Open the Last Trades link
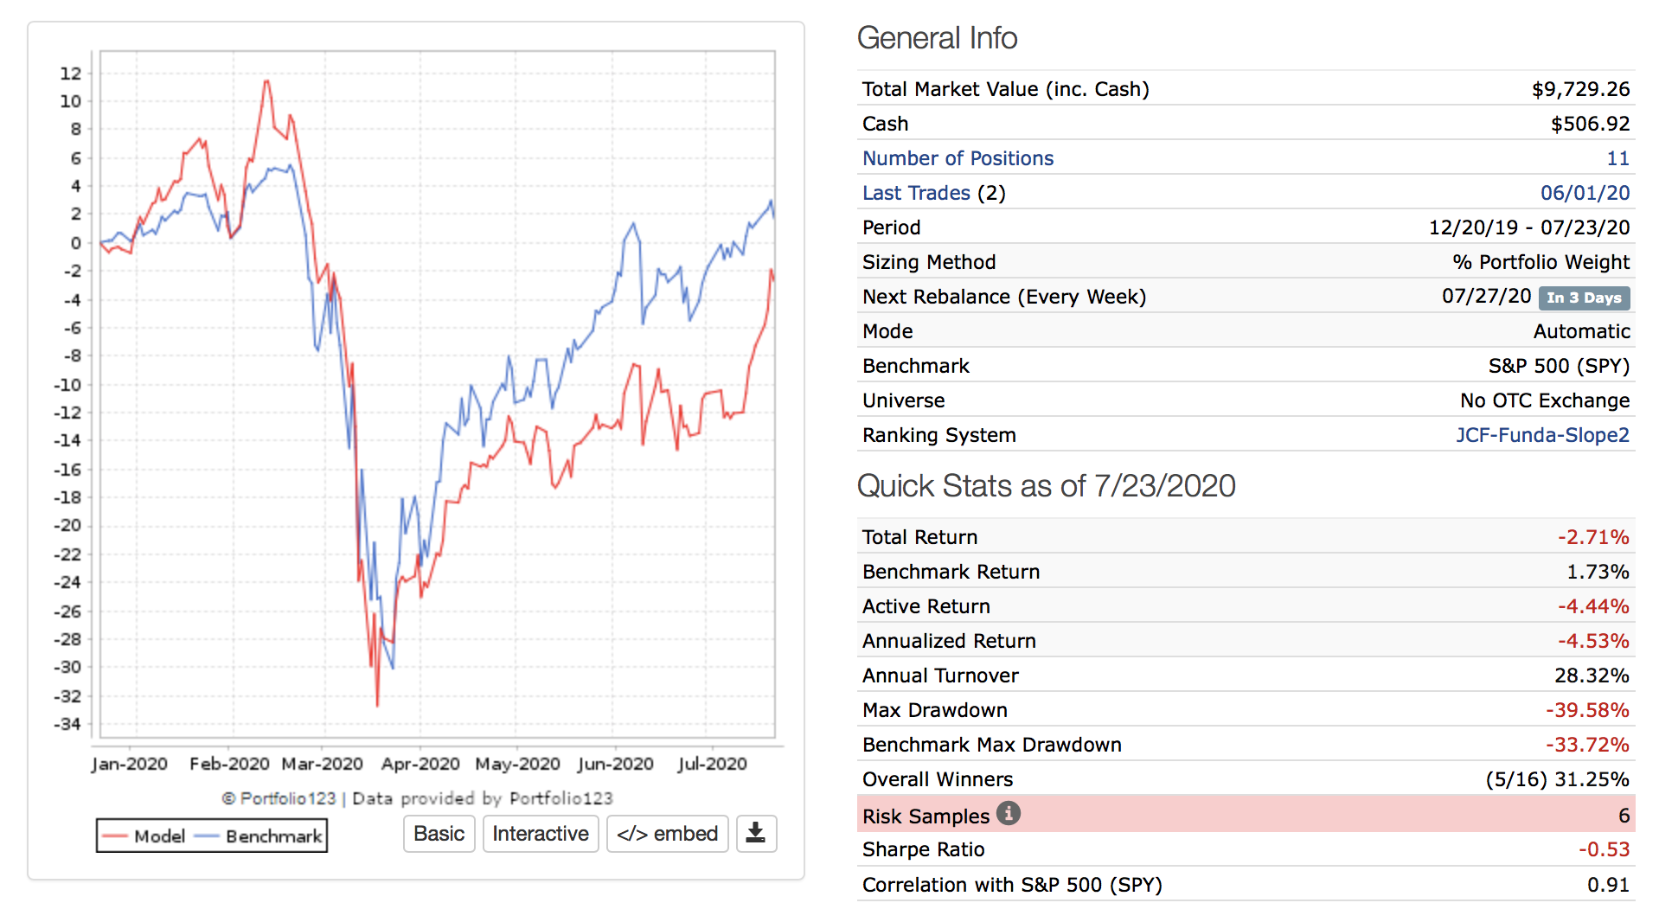 [916, 193]
